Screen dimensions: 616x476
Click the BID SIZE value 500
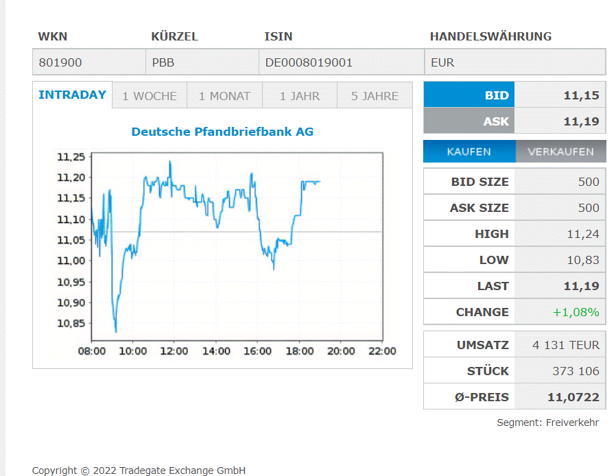(x=589, y=182)
